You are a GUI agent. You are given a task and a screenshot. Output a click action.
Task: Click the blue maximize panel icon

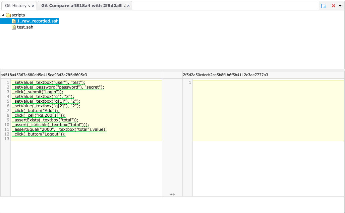point(324,6)
